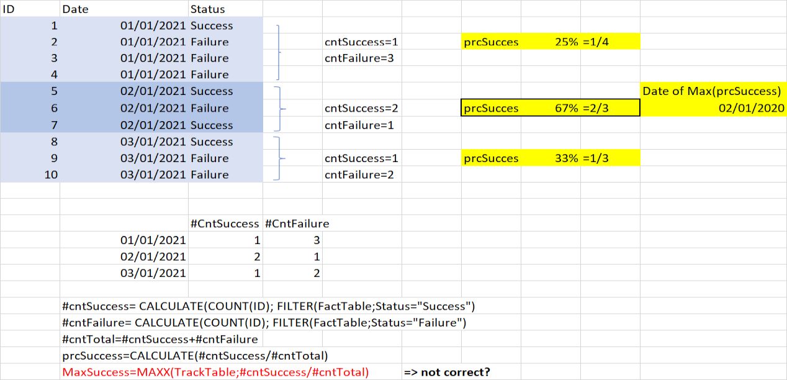The width and height of the screenshot is (787, 380).
Task: Click 02/01/2021 in the summary table
Action: point(124,256)
